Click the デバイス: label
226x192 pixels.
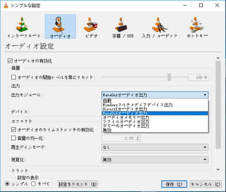tap(20, 112)
